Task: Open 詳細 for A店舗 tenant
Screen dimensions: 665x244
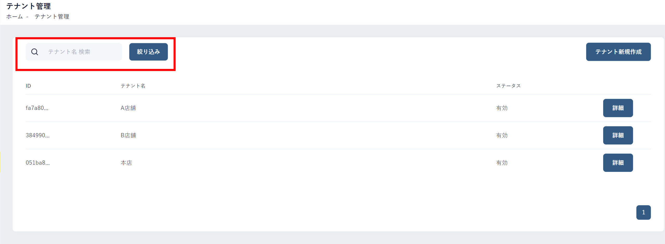Action: pyautogui.click(x=618, y=108)
